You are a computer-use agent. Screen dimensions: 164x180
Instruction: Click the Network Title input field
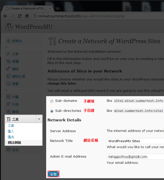click(x=135, y=141)
